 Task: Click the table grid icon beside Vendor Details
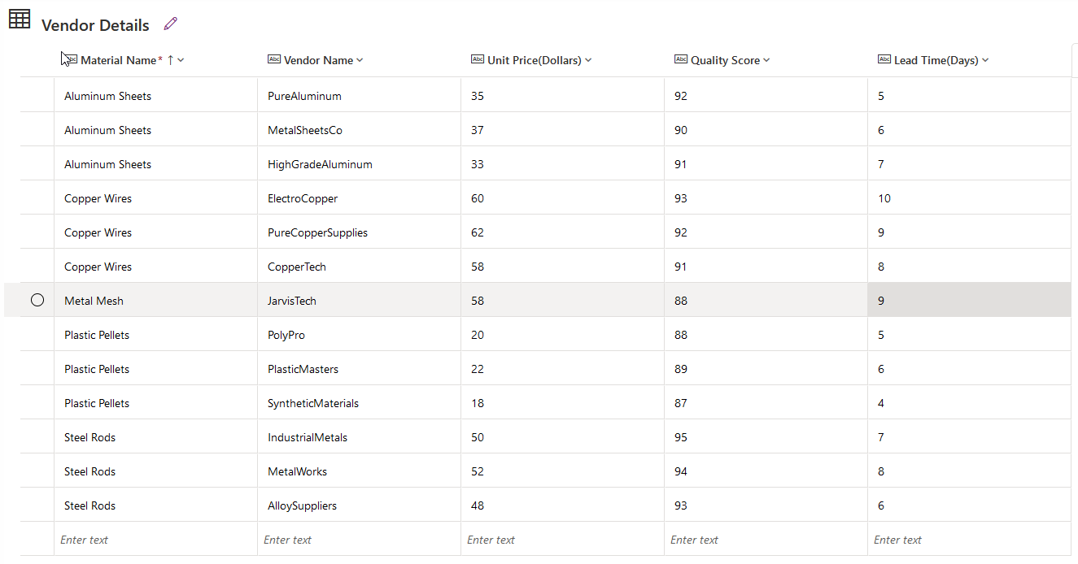20,18
